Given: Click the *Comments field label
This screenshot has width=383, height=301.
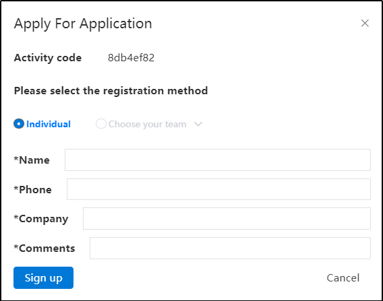Looking at the screenshot, I should (x=45, y=248).
